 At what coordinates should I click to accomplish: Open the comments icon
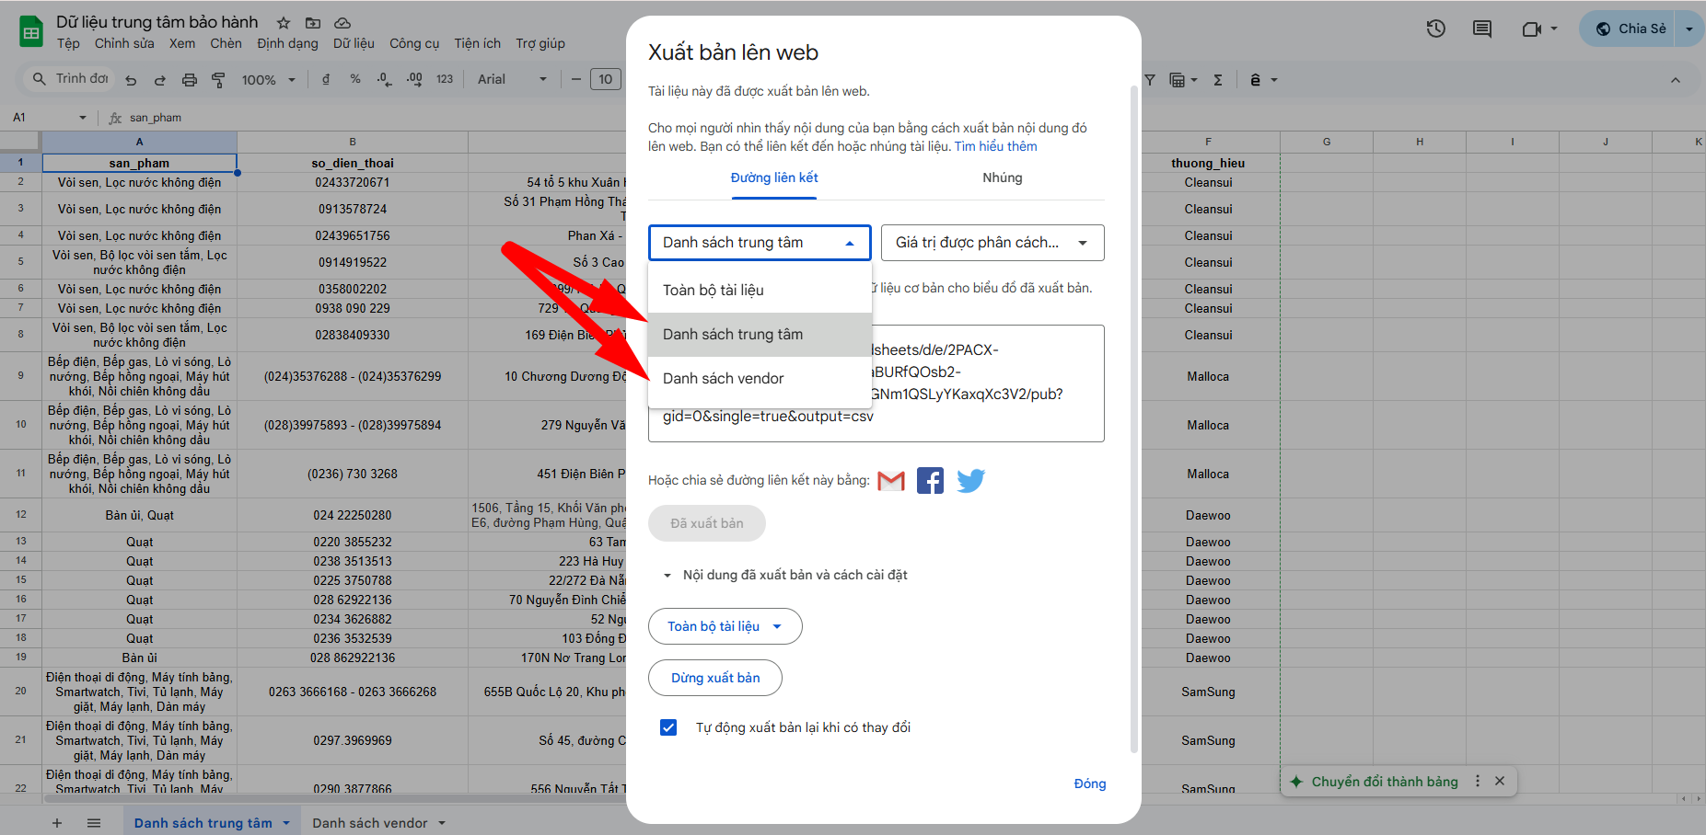(1482, 29)
